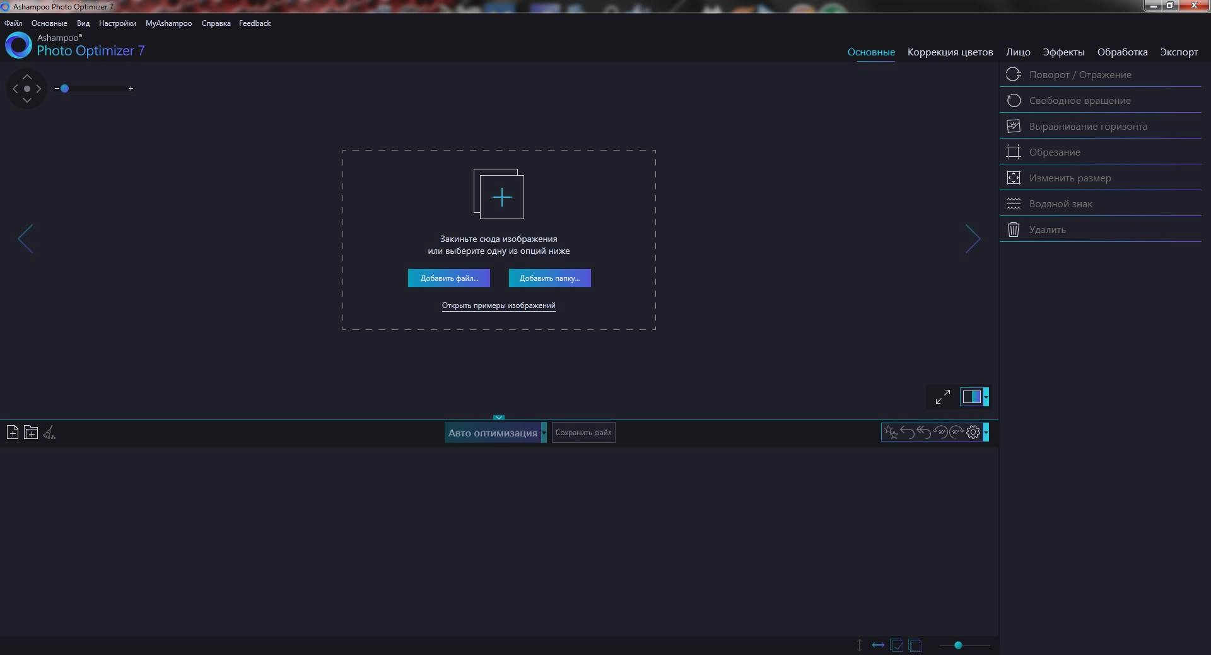
Task: Switch to the Эффекты tab
Action: pos(1063,52)
